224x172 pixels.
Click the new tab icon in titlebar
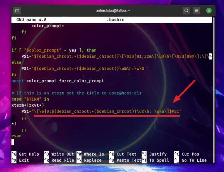(17, 11)
